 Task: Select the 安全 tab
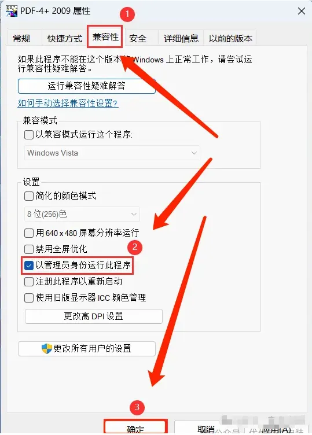tap(138, 38)
